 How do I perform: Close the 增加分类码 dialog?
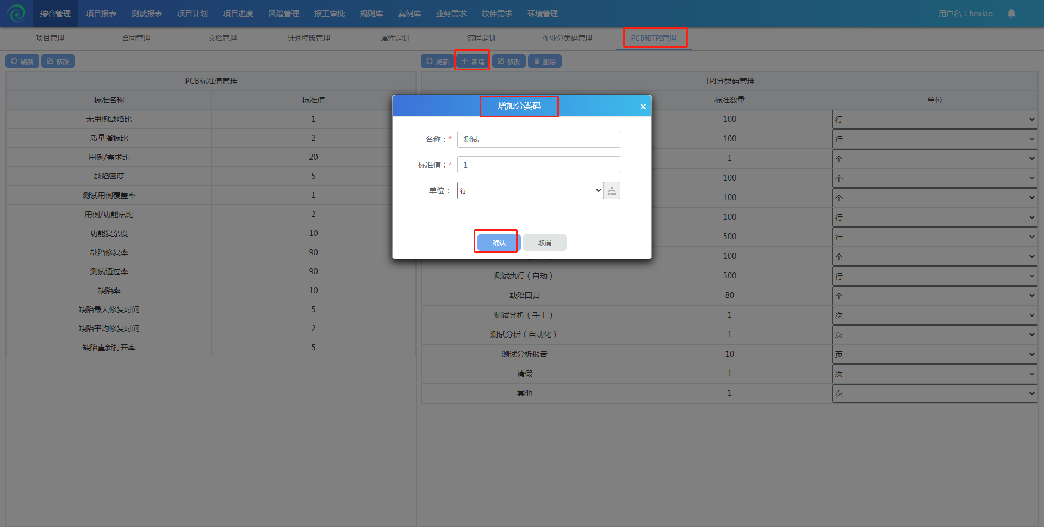point(643,107)
